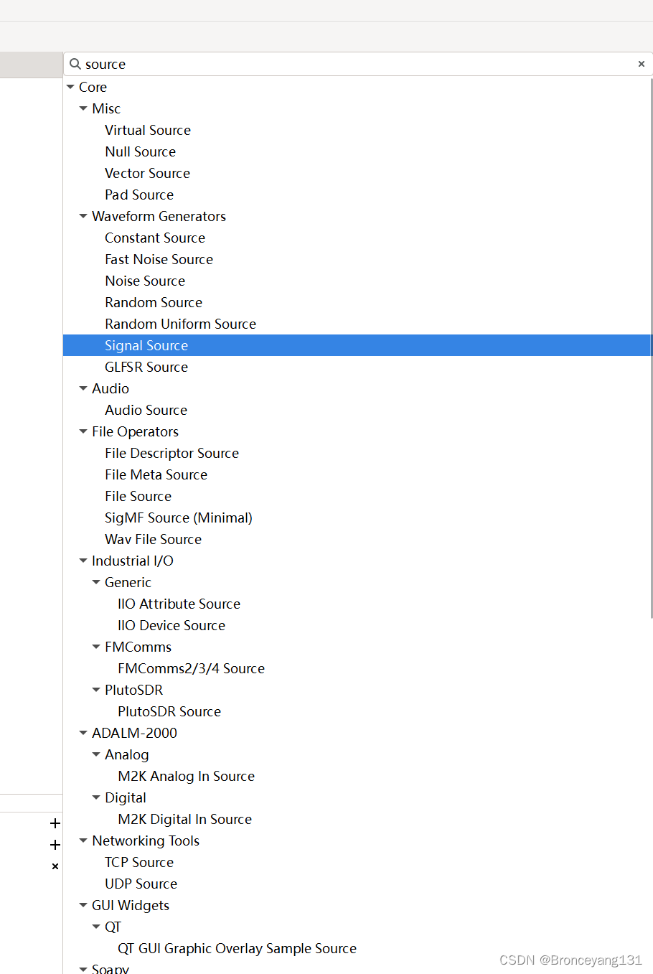Collapse the Audio group
The image size is (653, 974).
tap(83, 388)
